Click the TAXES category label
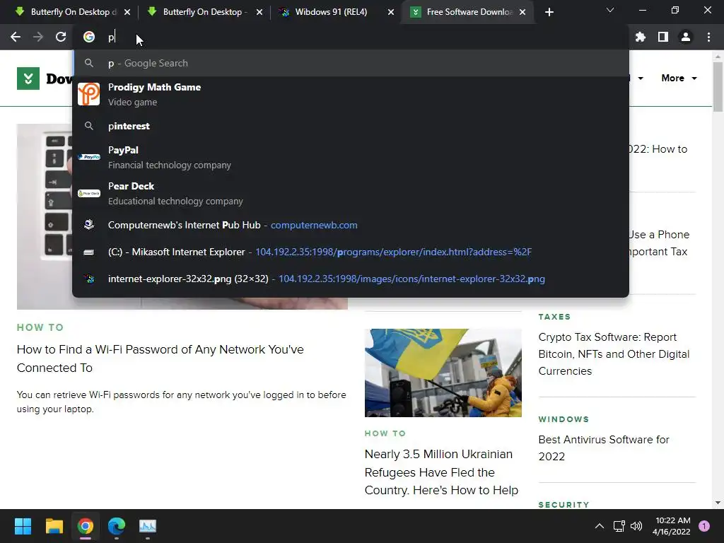724x543 pixels. point(554,317)
